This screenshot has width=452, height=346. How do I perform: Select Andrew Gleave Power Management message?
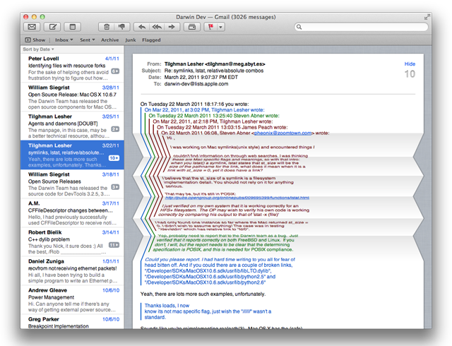coord(72,300)
